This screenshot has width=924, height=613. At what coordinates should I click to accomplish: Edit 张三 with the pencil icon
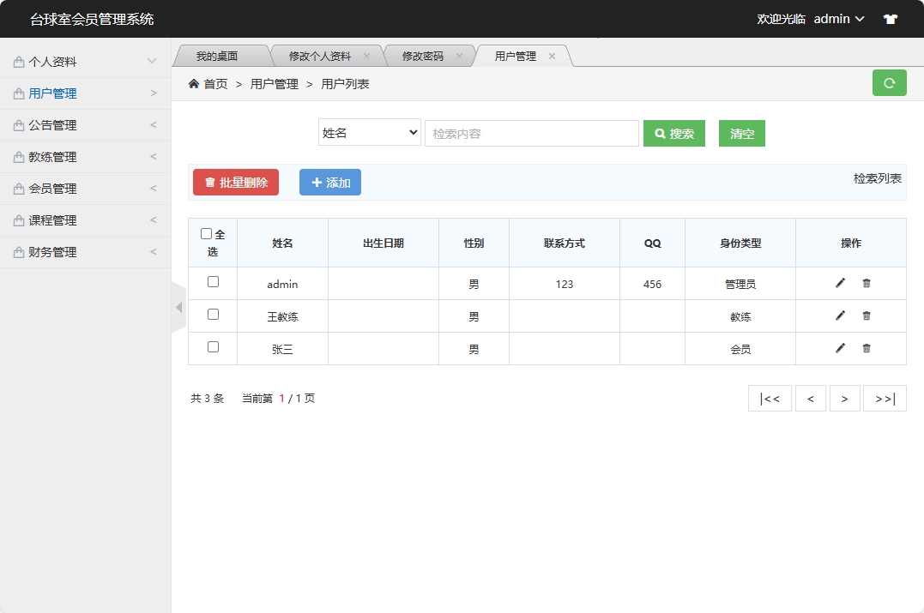(x=839, y=348)
